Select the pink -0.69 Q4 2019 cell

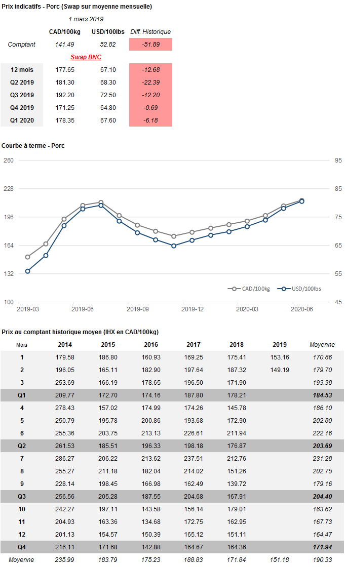(150, 108)
